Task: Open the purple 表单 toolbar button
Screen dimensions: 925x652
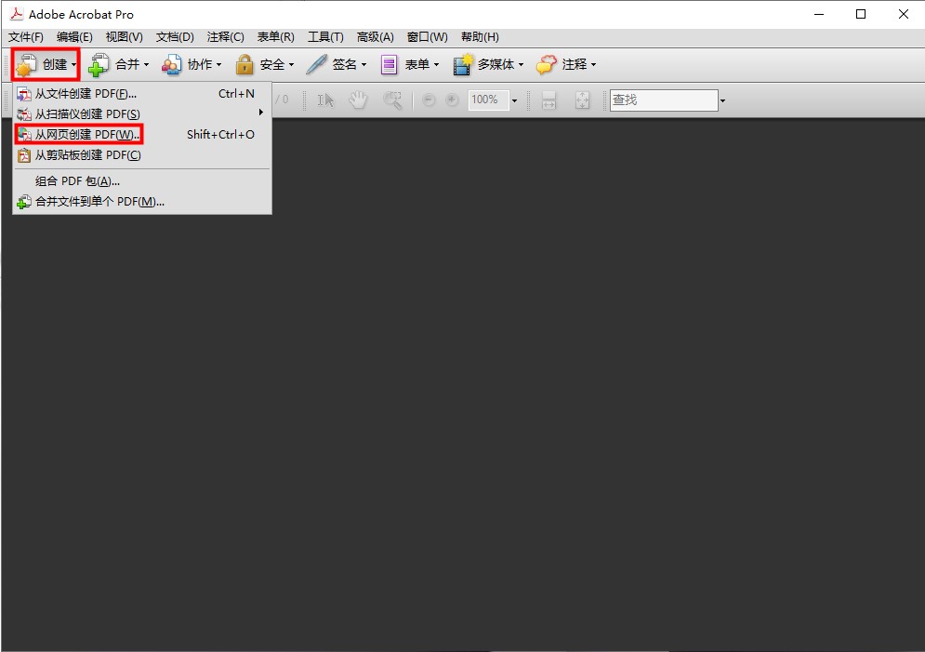Action: [x=409, y=64]
